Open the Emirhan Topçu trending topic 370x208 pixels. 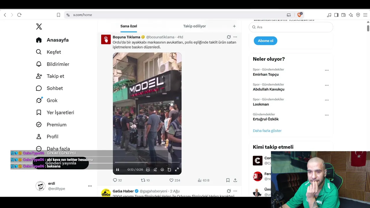tap(266, 74)
